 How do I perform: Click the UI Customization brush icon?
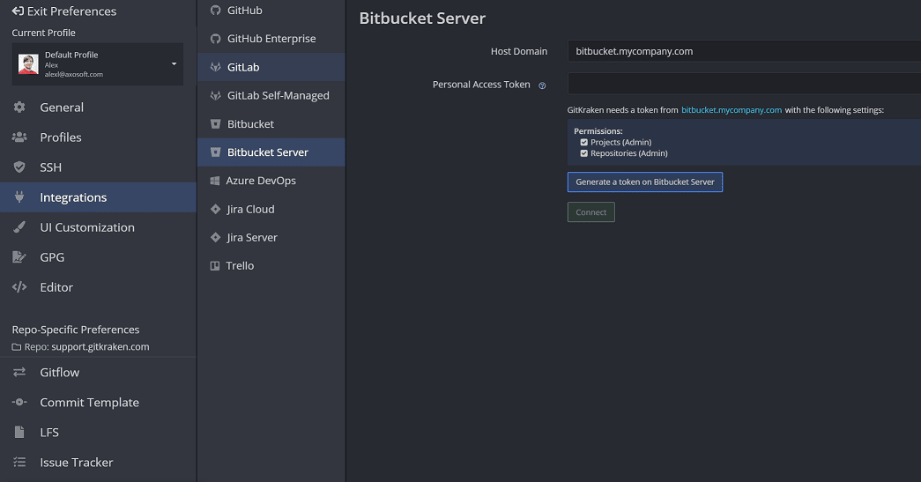click(19, 227)
